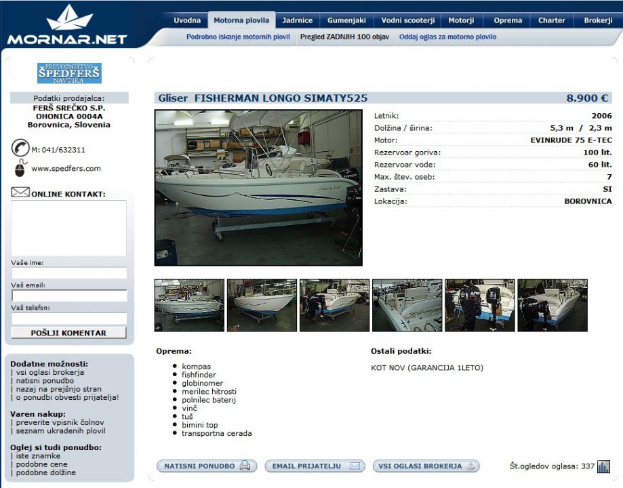Click the Mornar.net sailboat logo
623x488 pixels.
pyautogui.click(x=66, y=26)
